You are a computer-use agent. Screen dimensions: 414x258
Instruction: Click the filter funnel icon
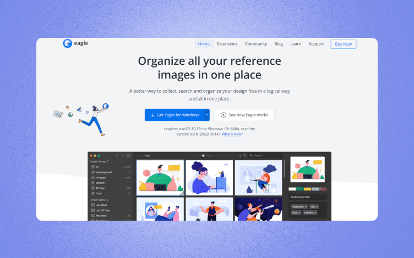tap(245, 155)
